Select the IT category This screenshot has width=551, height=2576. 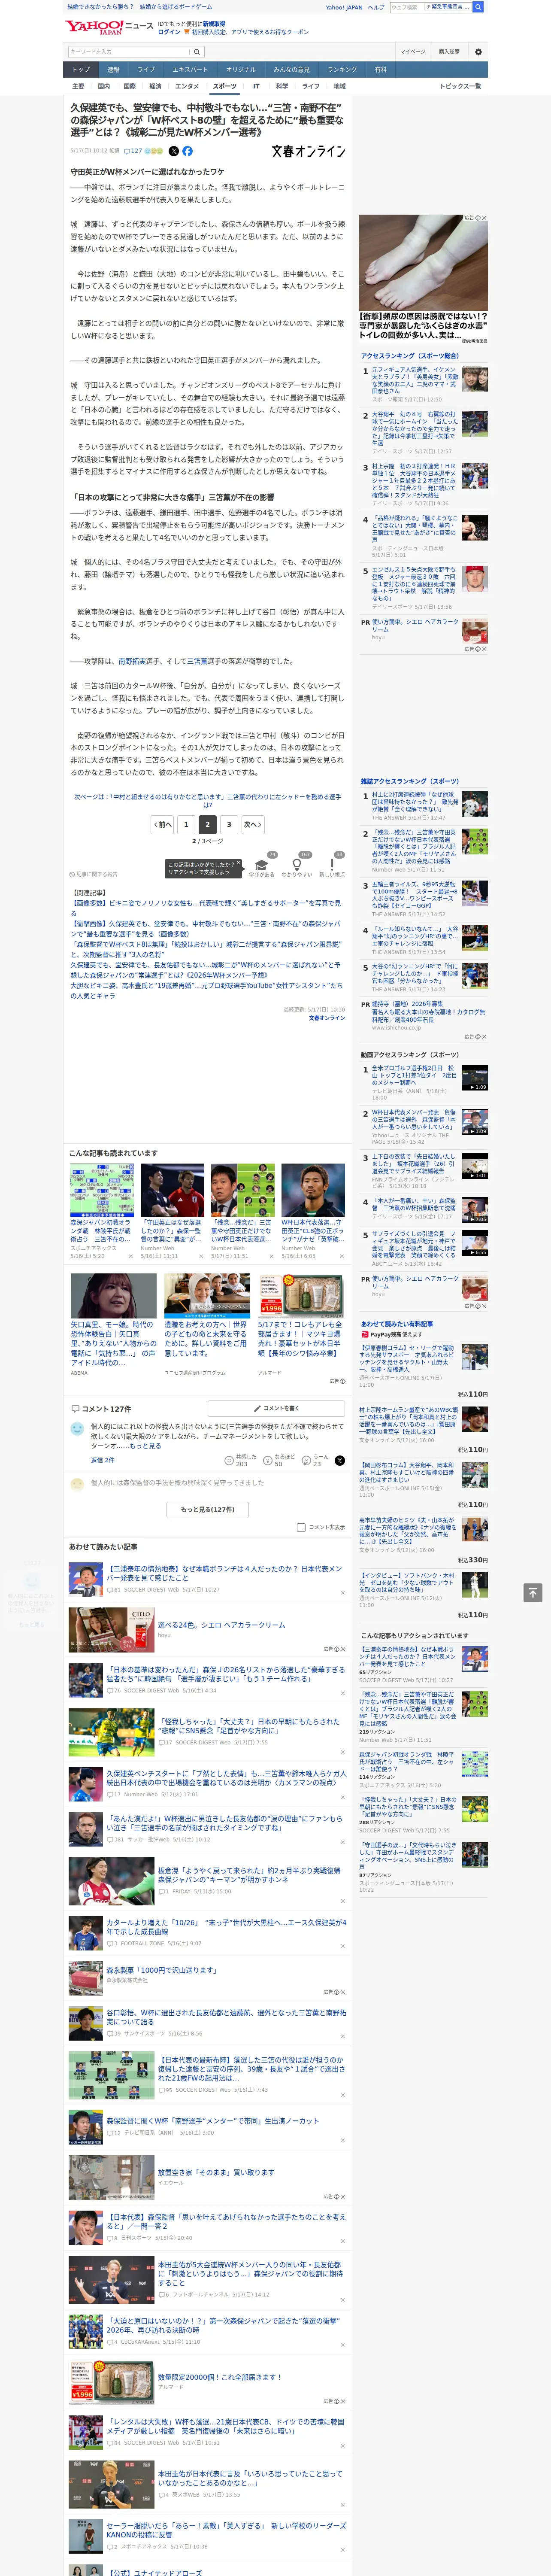(x=256, y=86)
